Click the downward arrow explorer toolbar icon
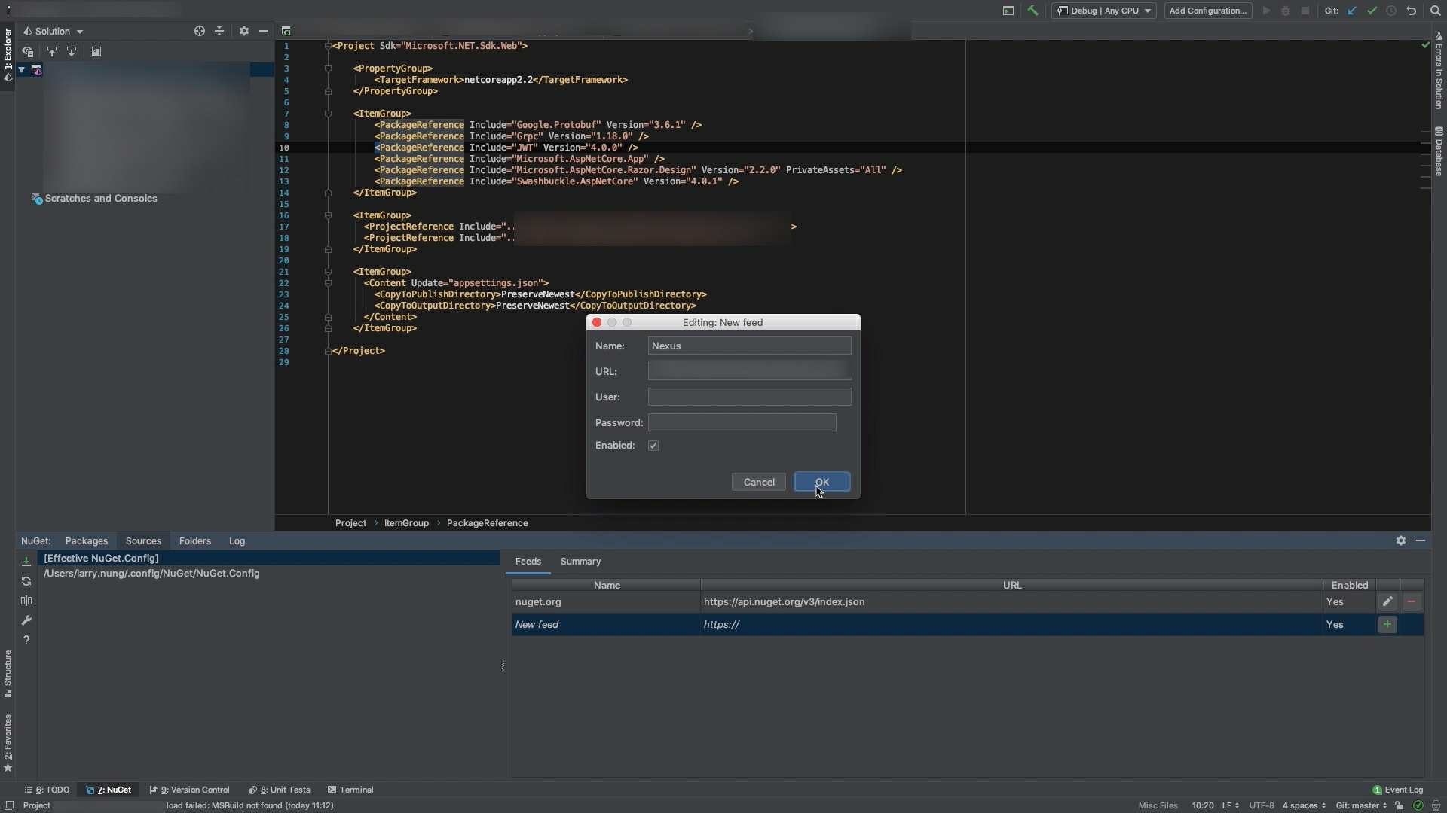Image resolution: width=1447 pixels, height=813 pixels. [x=72, y=51]
